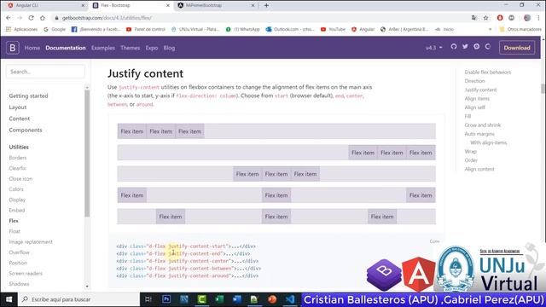The width and height of the screenshot is (546, 307).
Task: Go forward using the browser forward arrow
Action: pyautogui.click(x=20, y=18)
